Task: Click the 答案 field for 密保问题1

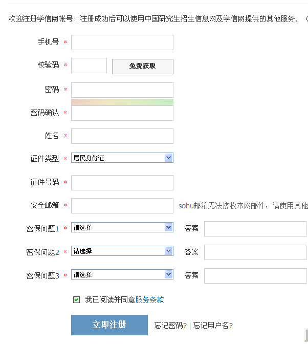Action: pyautogui.click(x=255, y=229)
